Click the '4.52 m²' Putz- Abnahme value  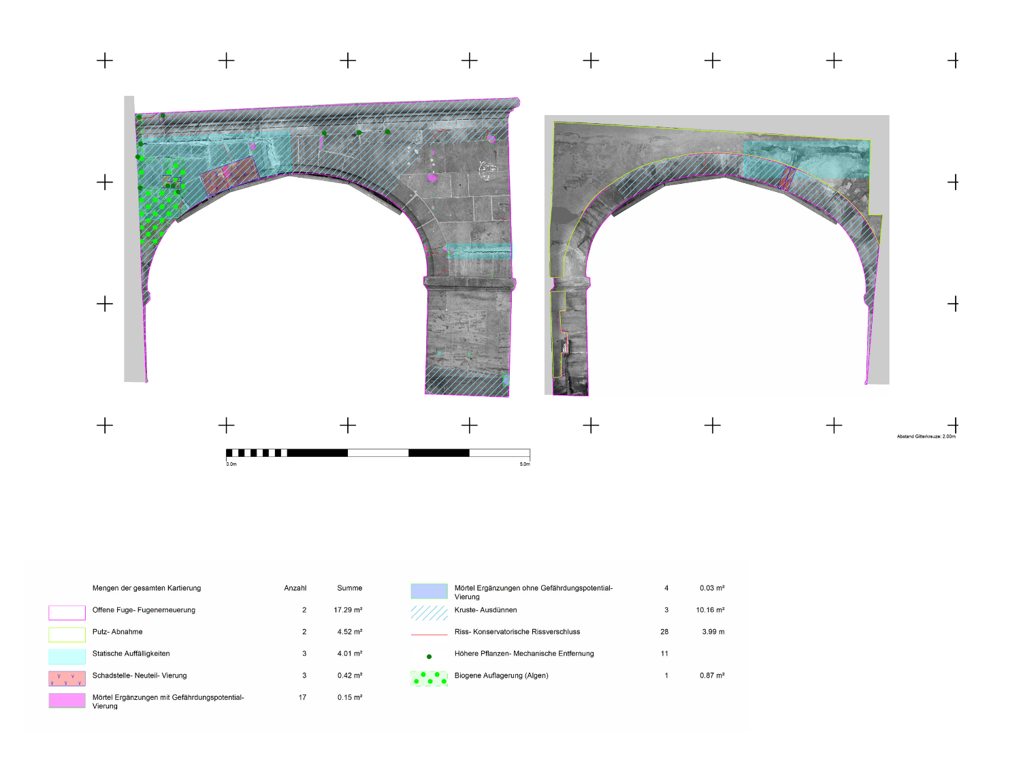tap(350, 632)
